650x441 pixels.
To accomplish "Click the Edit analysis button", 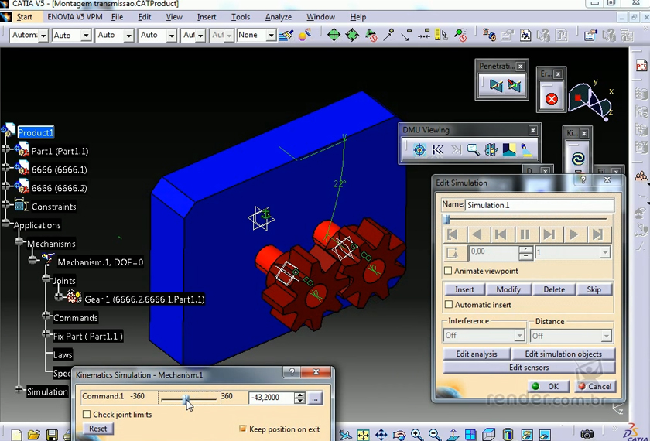I will 476,354.
